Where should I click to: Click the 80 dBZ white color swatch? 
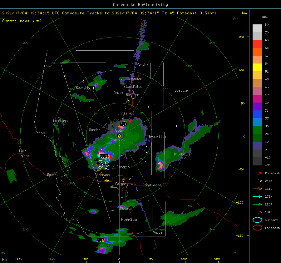click(x=257, y=28)
